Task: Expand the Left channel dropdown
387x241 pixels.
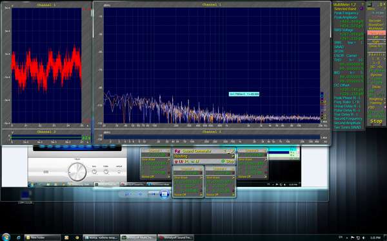Action: [376, 37]
